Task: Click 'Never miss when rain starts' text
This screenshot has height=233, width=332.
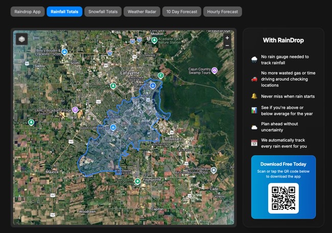Action: click(288, 97)
